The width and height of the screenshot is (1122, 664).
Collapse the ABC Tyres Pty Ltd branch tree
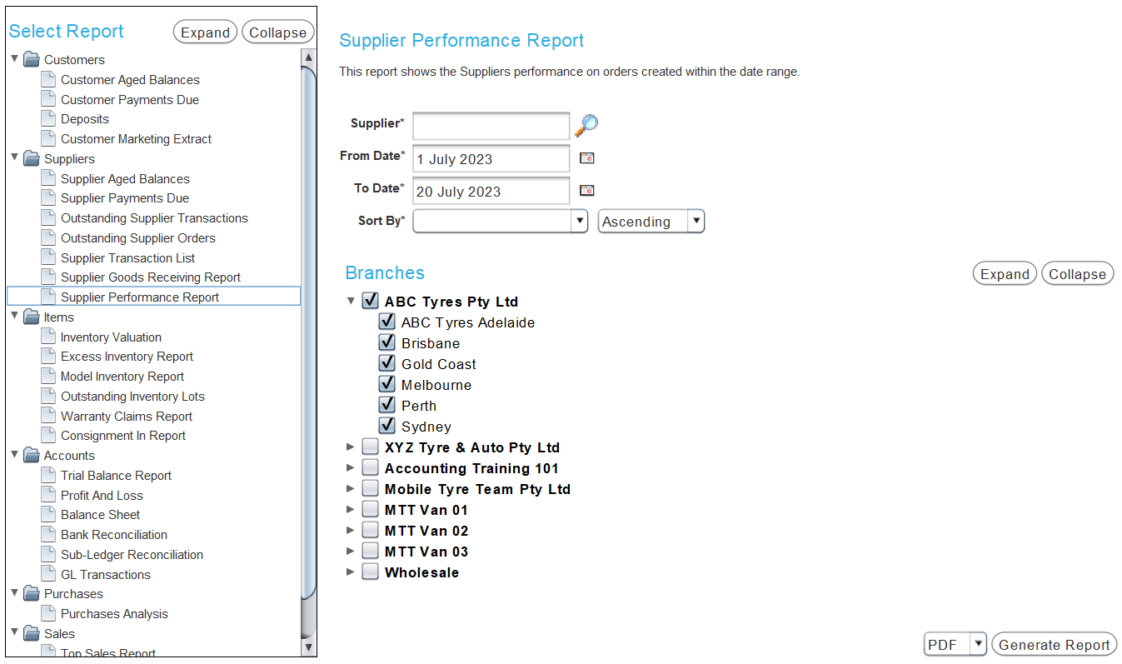tap(350, 302)
